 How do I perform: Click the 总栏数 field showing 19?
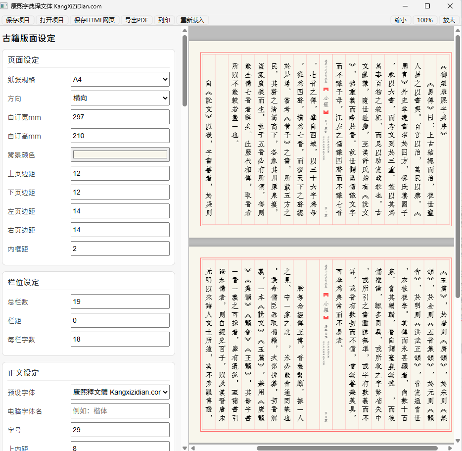(120, 301)
